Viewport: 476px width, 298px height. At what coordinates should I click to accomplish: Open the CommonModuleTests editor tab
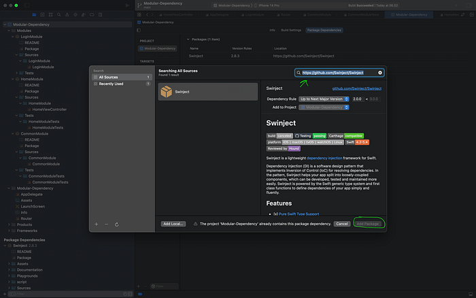tap(361, 14)
